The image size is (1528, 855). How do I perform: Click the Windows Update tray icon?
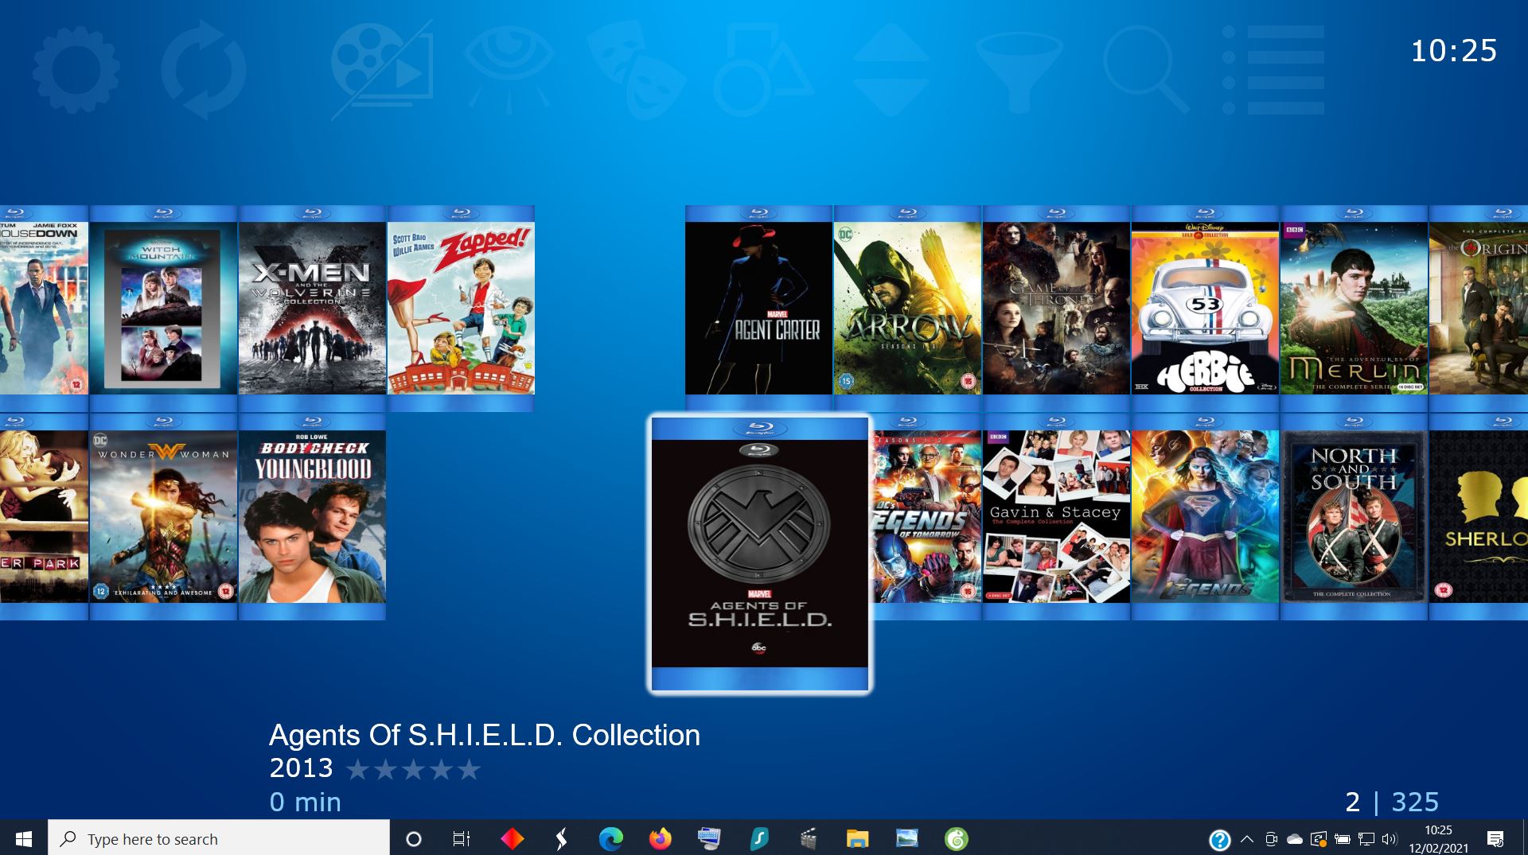coord(1319,838)
